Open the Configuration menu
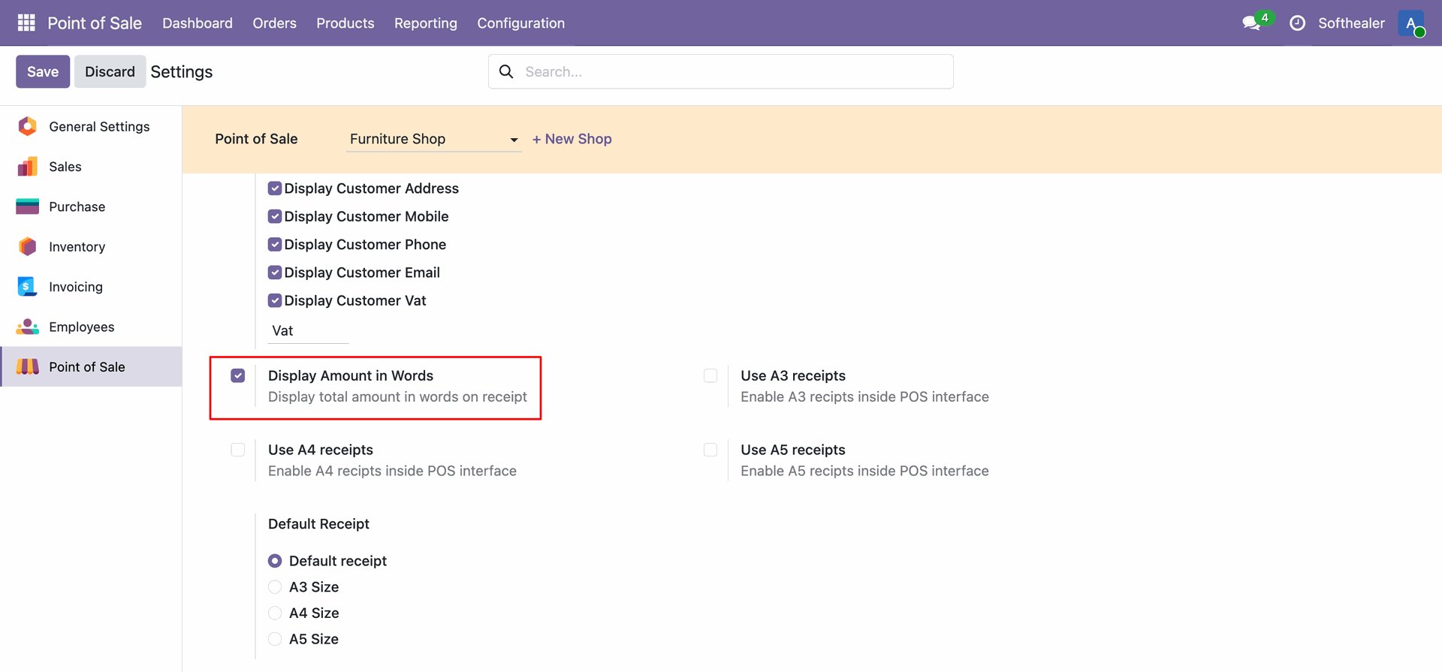The height and width of the screenshot is (672, 1442). [521, 23]
